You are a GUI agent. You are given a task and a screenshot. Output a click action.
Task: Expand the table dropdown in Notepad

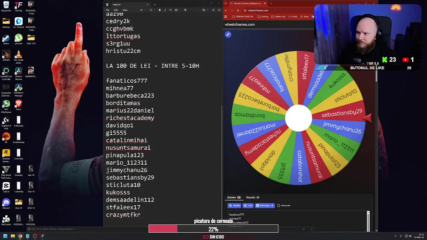[177, 10]
